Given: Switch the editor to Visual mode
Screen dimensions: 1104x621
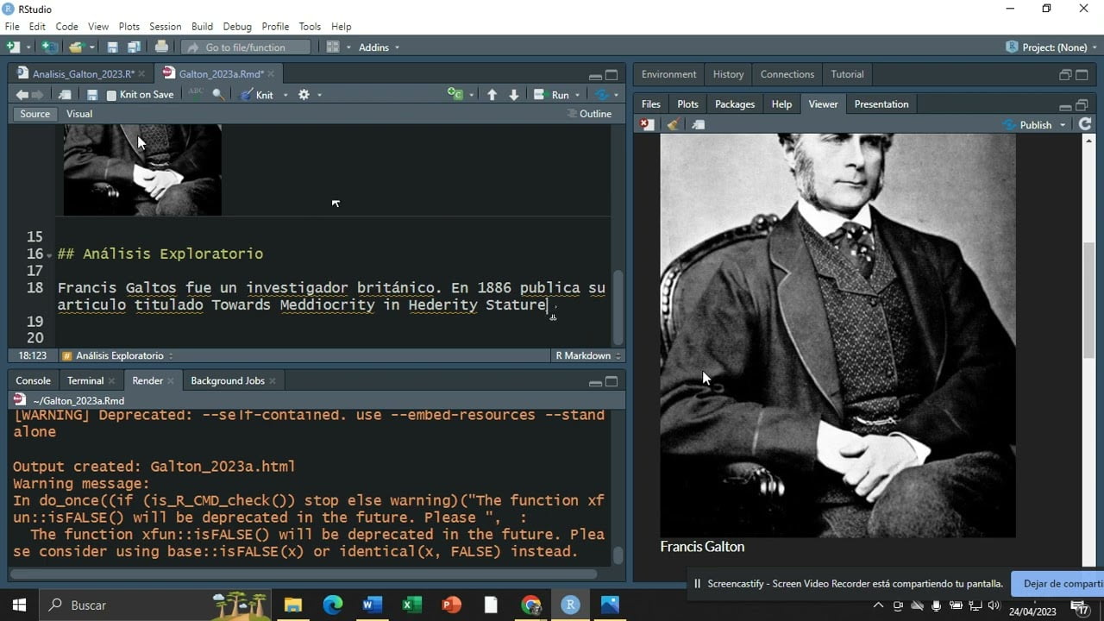Looking at the screenshot, I should point(79,114).
